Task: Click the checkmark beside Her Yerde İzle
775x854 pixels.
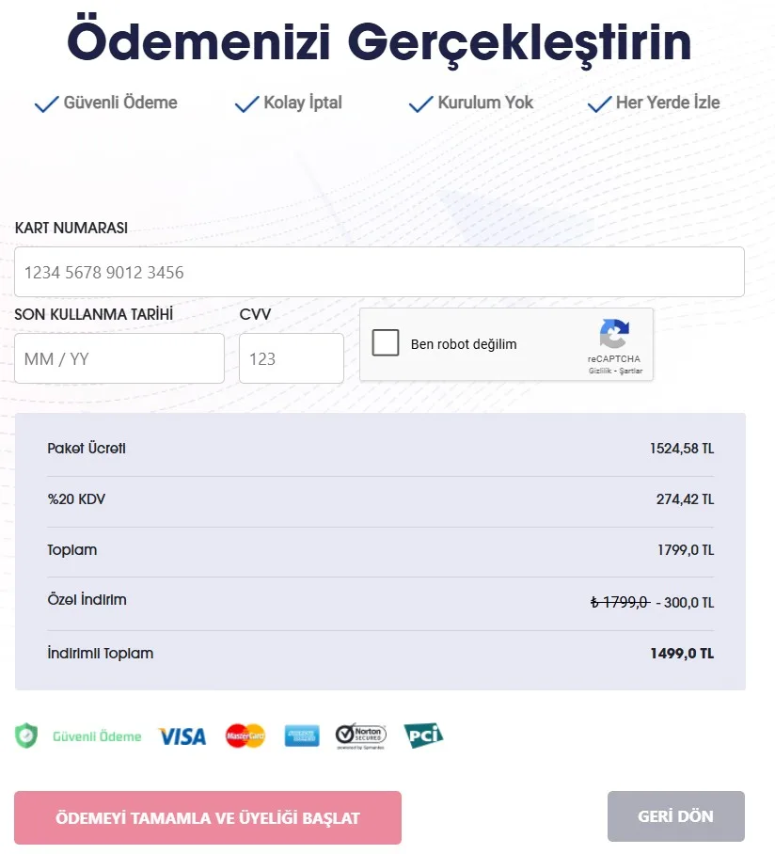Action: pos(600,103)
